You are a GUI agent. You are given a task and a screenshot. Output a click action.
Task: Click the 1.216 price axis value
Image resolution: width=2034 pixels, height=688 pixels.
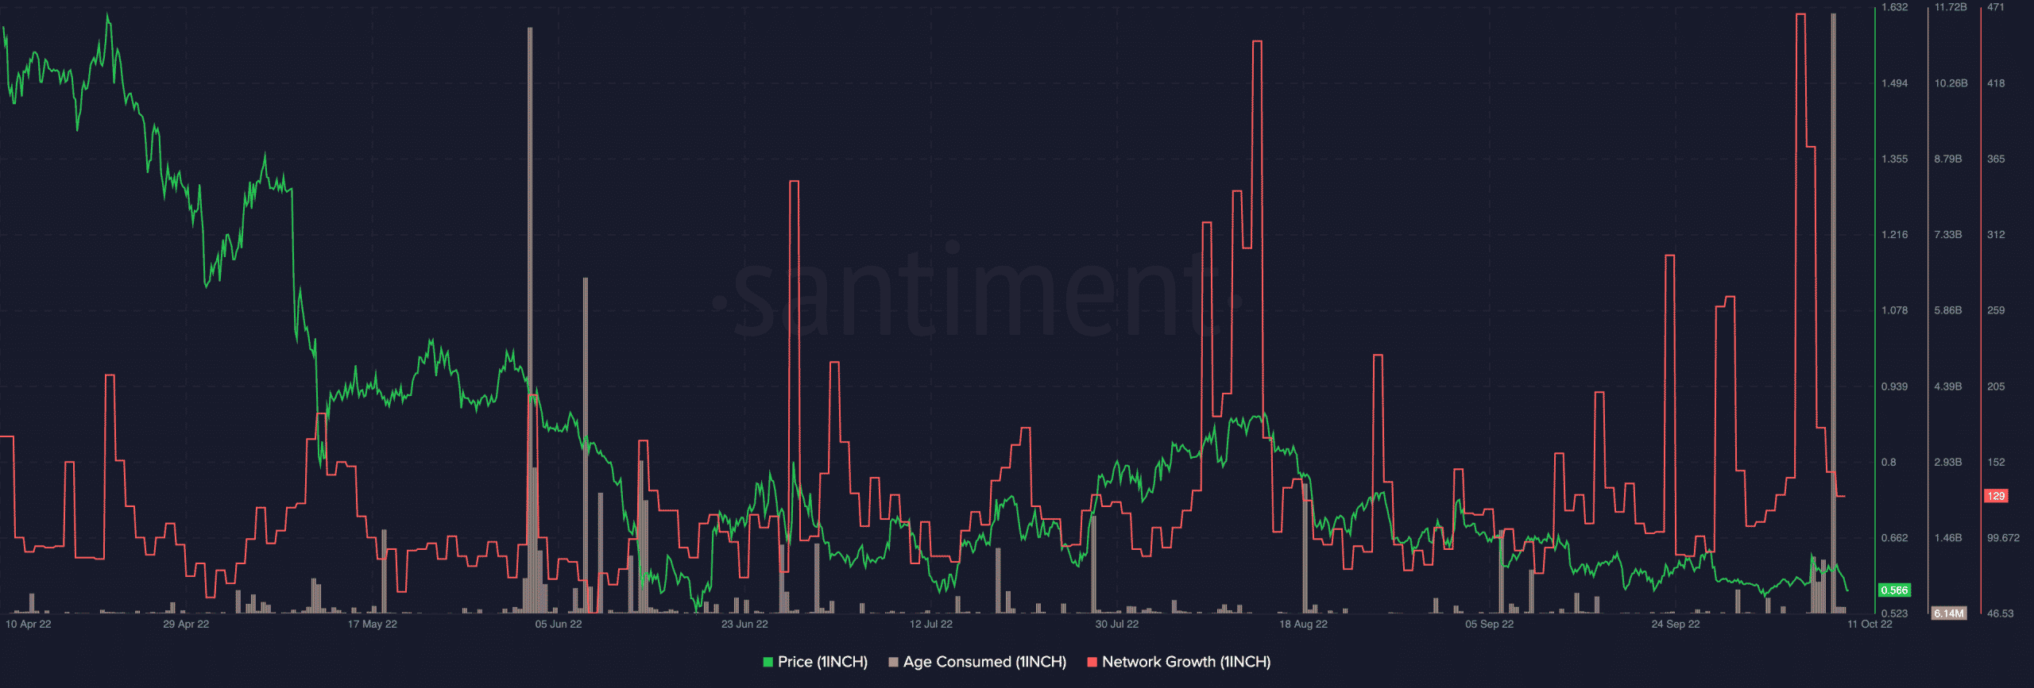point(1894,235)
